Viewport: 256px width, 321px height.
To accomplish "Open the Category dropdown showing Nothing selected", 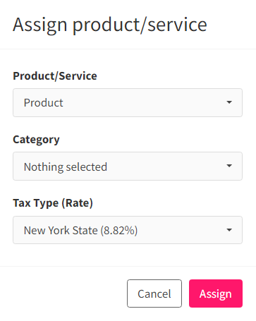I will (x=128, y=166).
